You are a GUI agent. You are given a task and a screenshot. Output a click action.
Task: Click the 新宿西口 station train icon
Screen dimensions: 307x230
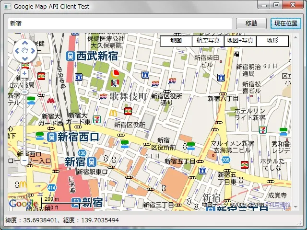[52, 137]
